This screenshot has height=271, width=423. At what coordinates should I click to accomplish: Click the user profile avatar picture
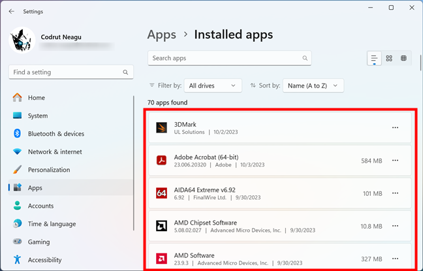[22, 40]
